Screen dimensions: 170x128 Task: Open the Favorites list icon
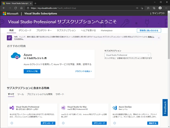click(x=148, y=8)
